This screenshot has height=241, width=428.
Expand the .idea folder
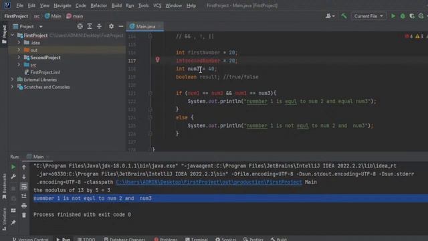[19, 43]
